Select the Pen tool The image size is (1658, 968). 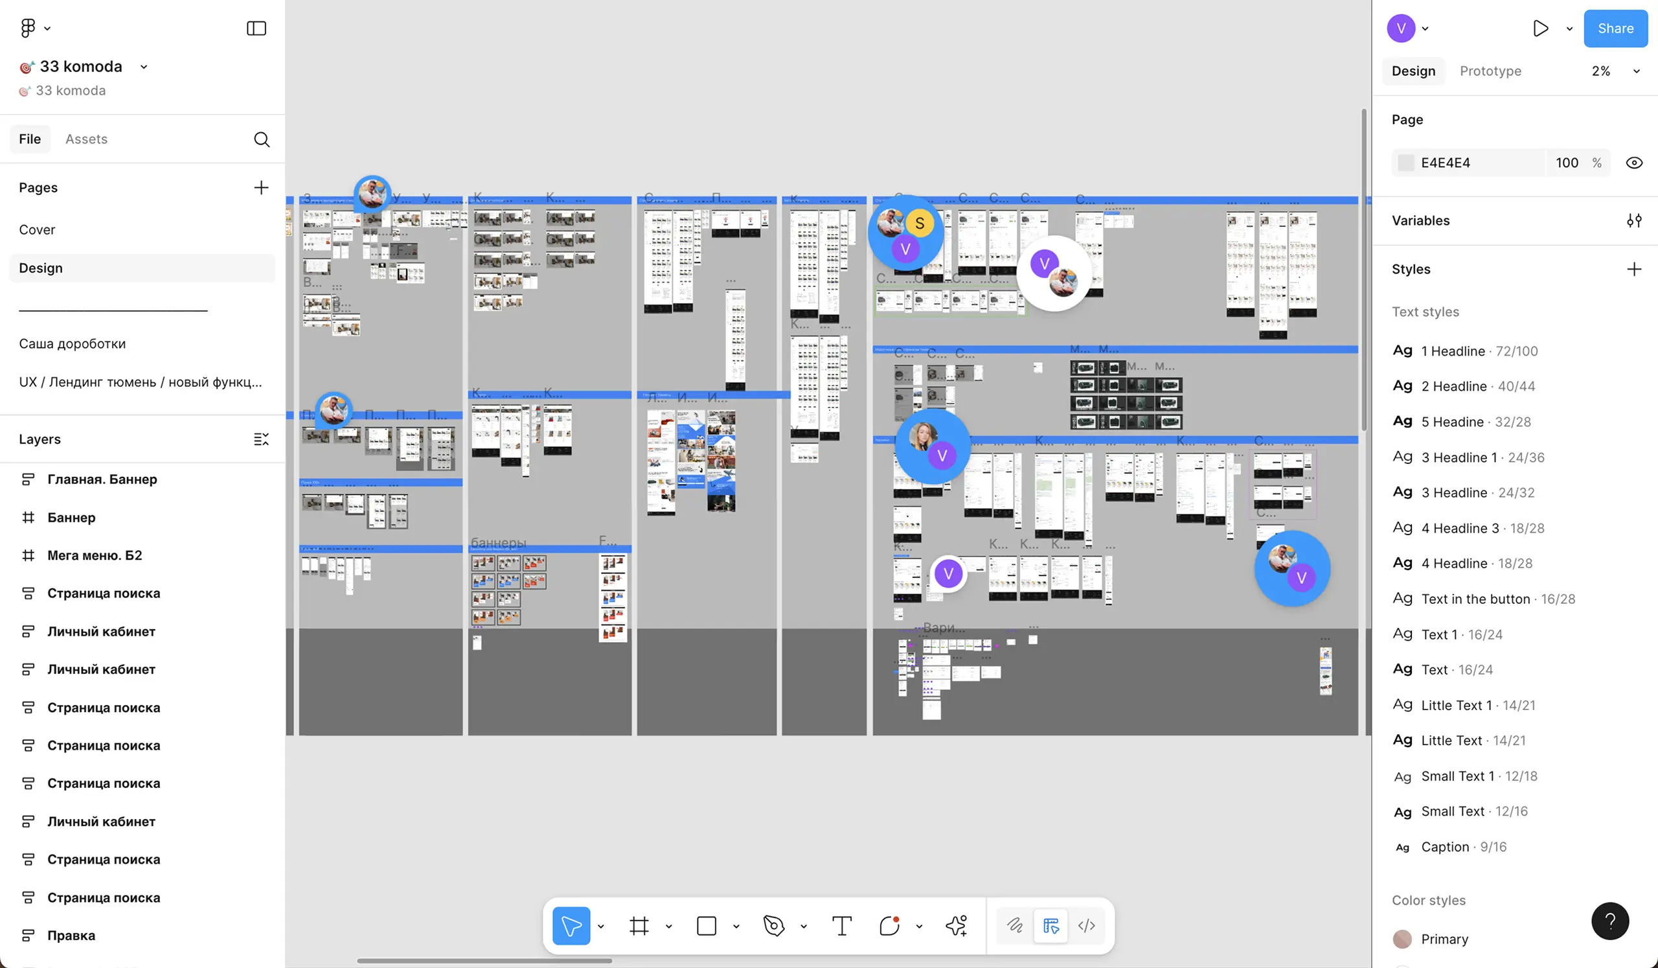(x=774, y=926)
